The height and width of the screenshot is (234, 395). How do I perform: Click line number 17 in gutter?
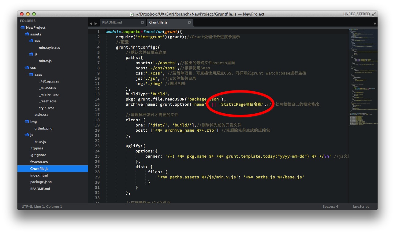[x=97, y=115]
